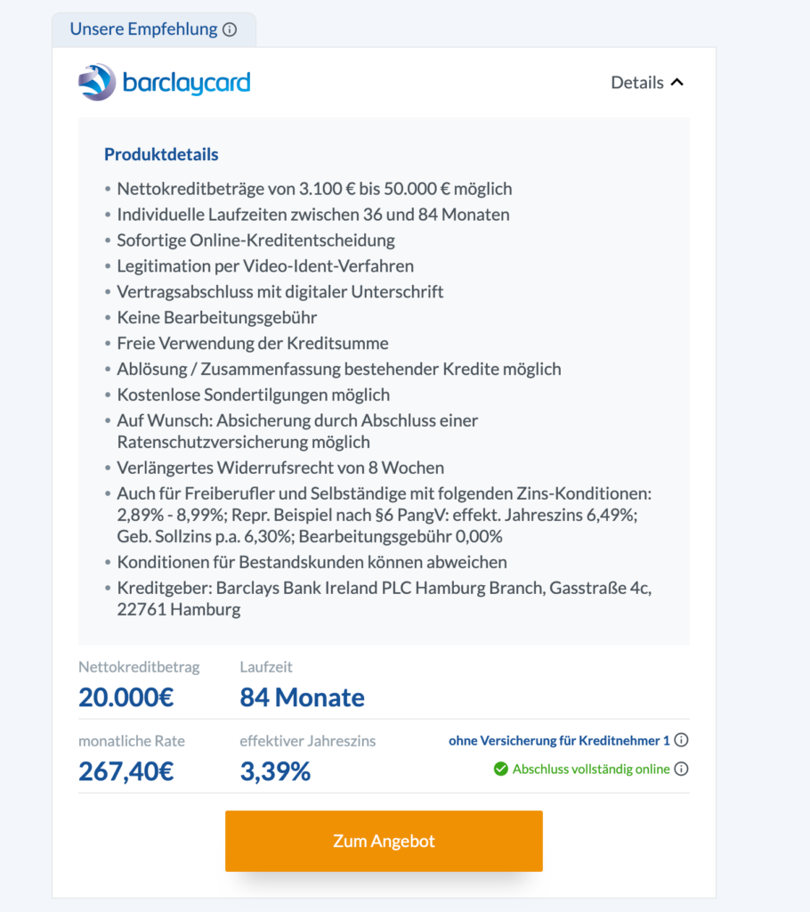
Task: Click 'Kostenlose Sondertilgungen möglich' bullet
Action: point(254,395)
